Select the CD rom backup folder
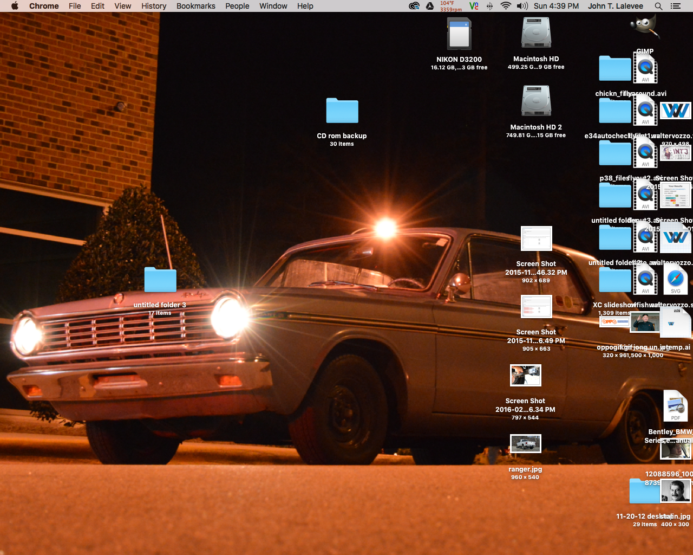Viewport: 693px width, 555px height. [x=342, y=111]
